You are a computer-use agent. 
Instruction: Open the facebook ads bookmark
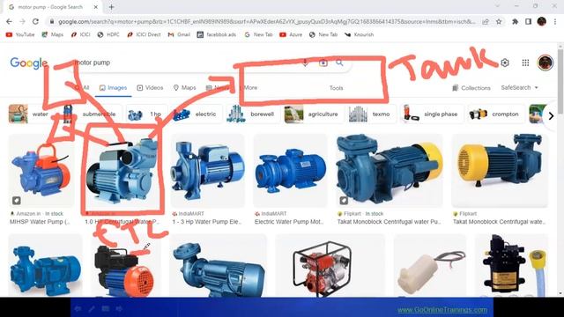[x=217, y=34]
